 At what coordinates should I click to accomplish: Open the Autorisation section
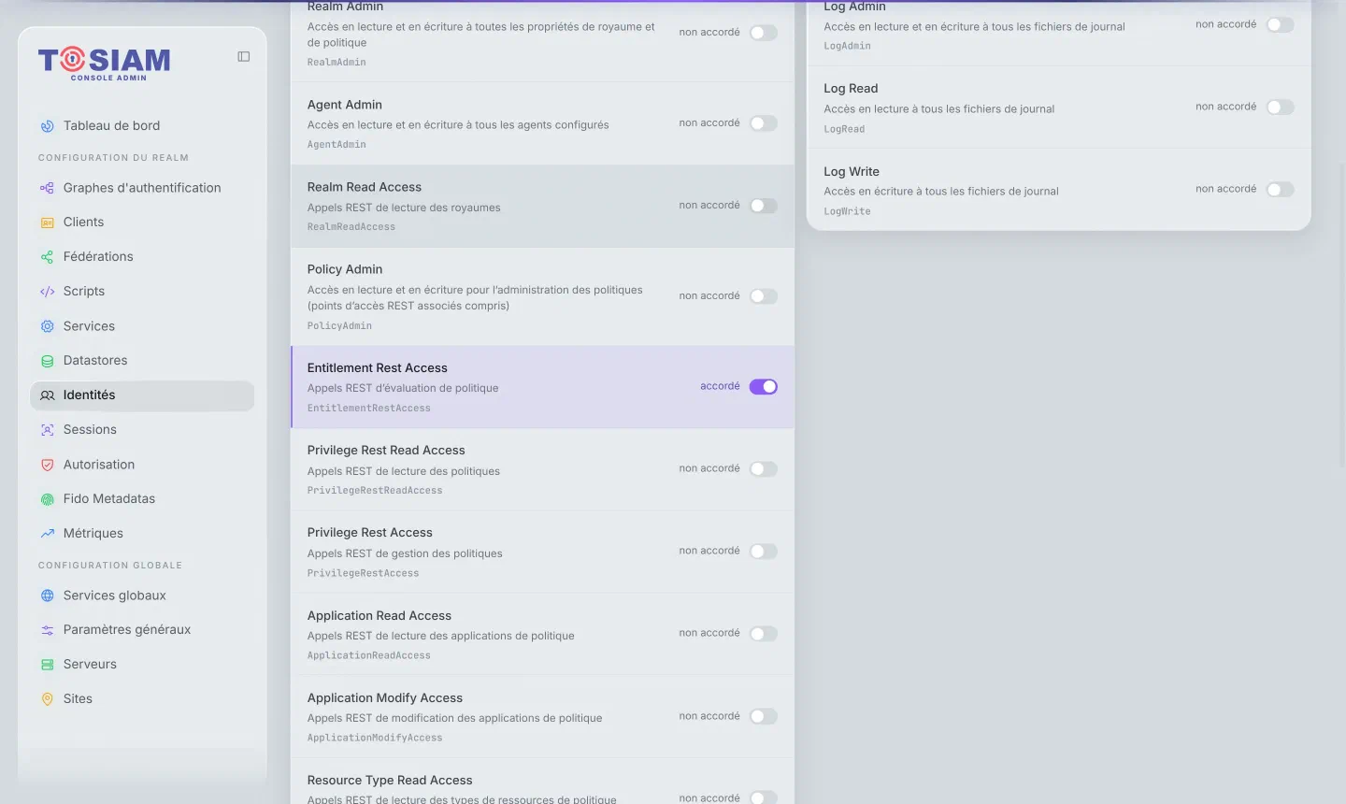tap(142, 465)
